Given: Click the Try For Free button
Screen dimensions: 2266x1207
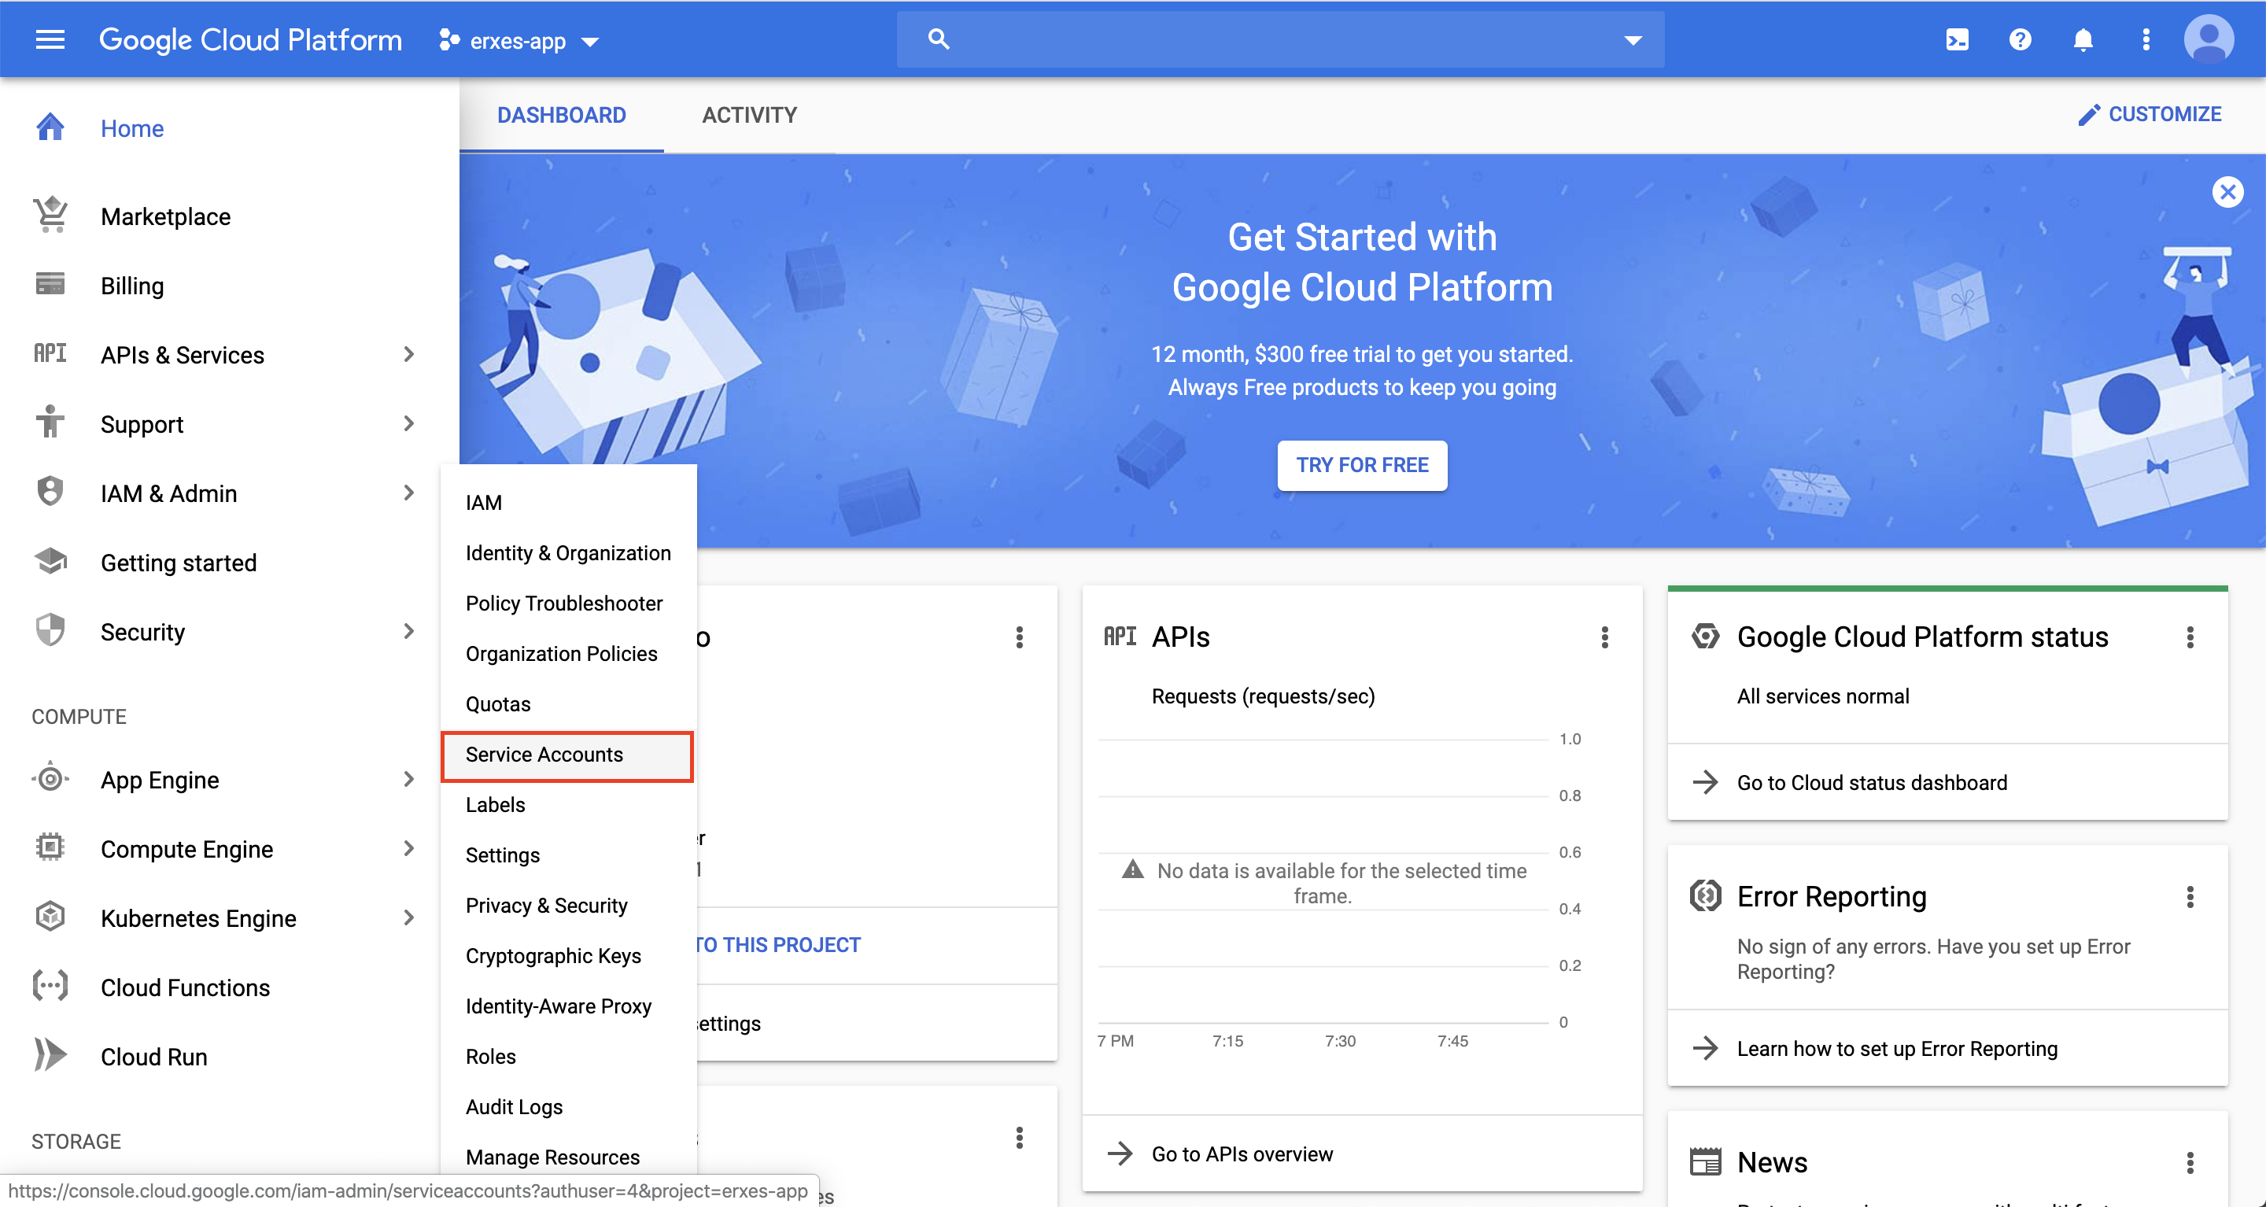Looking at the screenshot, I should tap(1361, 464).
